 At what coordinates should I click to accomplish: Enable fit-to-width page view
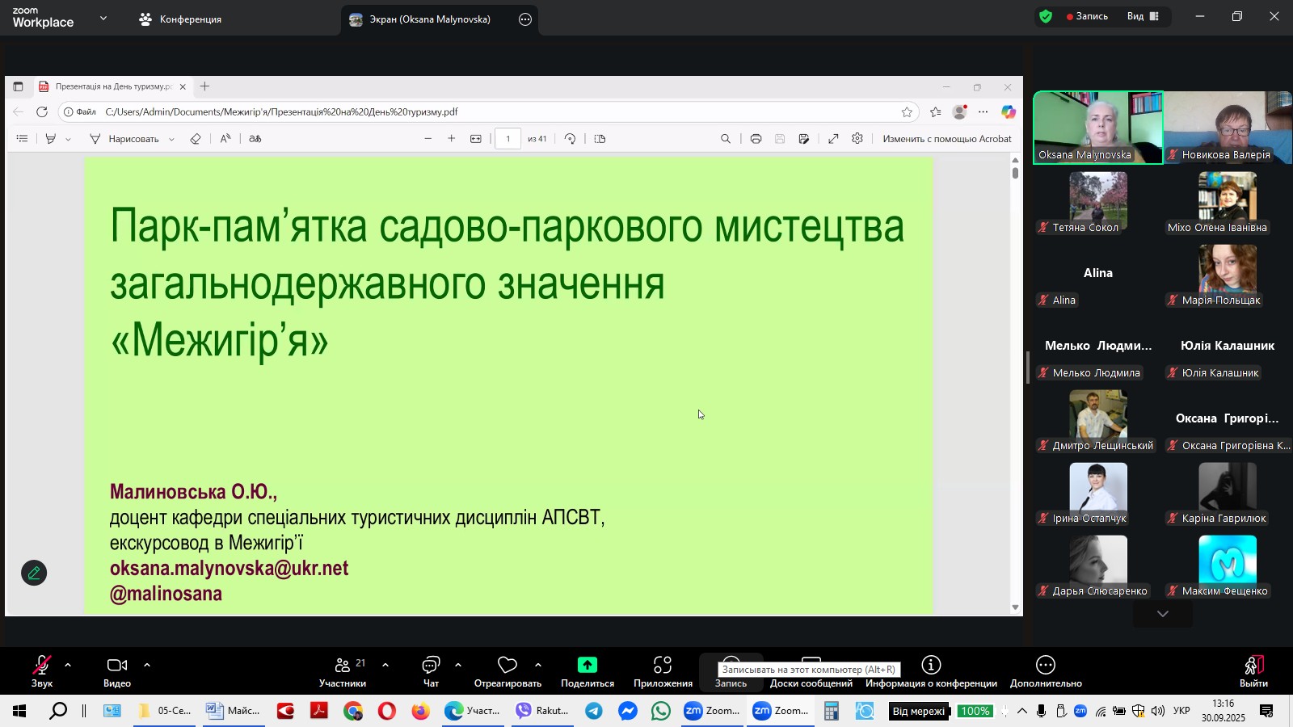(475, 138)
